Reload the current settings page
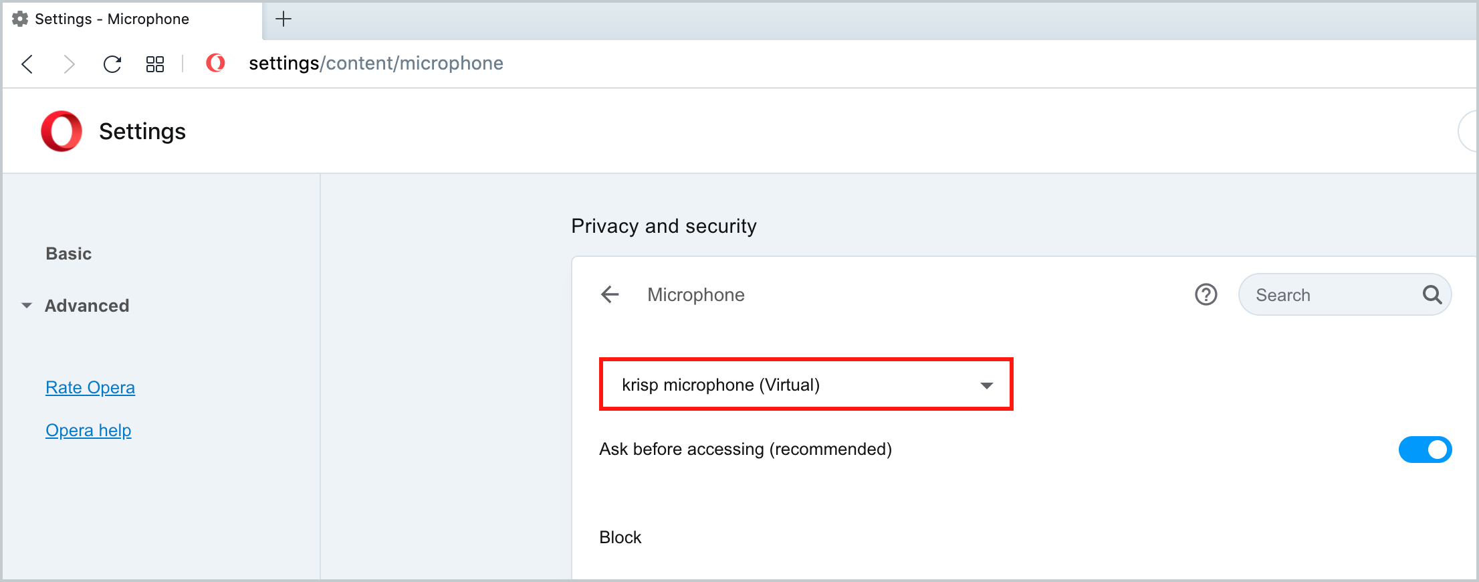1479x582 pixels. (112, 64)
